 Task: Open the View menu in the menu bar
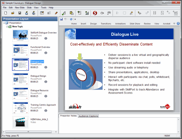36,8
